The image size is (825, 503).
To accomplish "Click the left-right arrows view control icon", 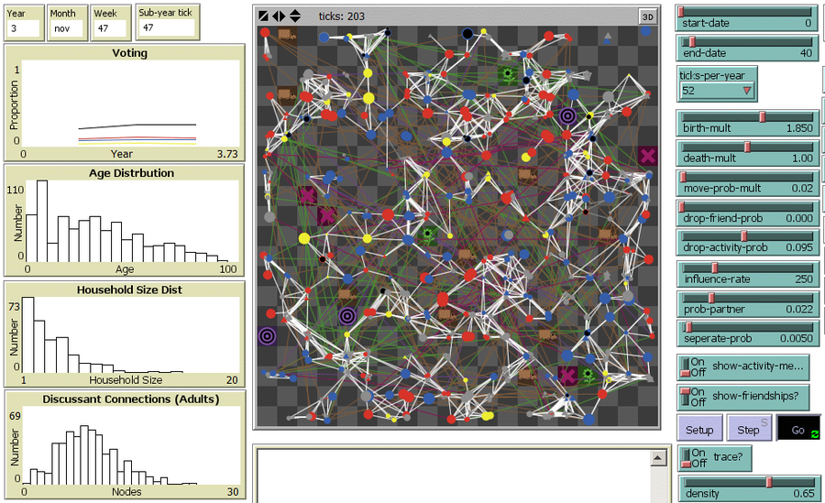I will (279, 16).
